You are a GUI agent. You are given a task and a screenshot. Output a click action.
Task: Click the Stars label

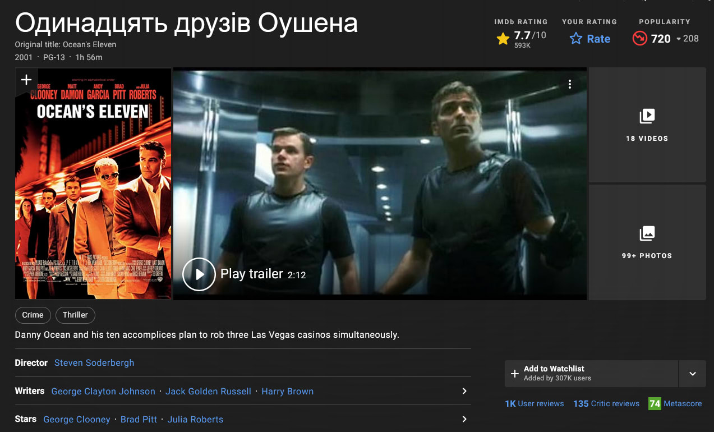[26, 419]
